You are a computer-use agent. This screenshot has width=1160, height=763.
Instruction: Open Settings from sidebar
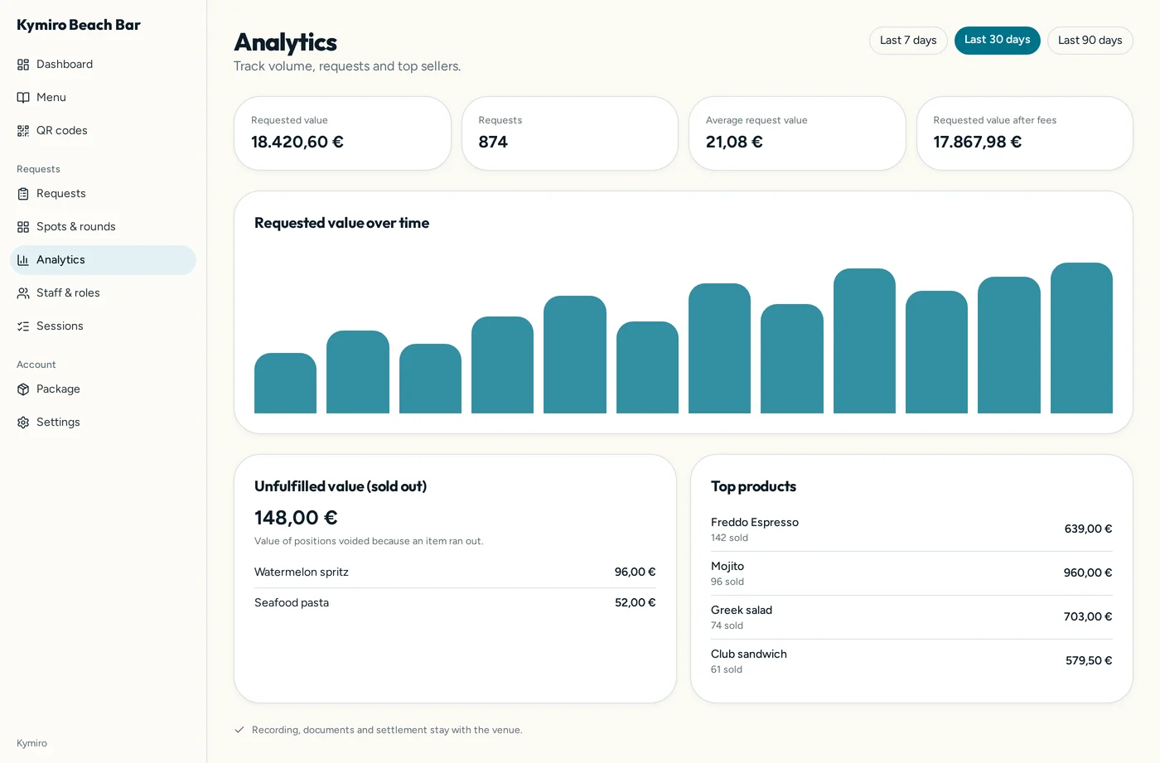tap(103, 423)
